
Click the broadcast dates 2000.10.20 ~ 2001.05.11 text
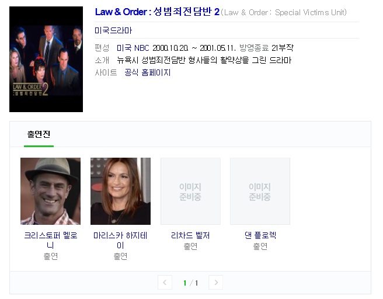[x=194, y=48]
